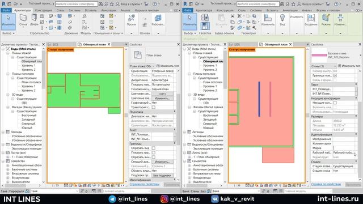The height and width of the screenshot is (204, 363).
Task: Click Изменить... button for Секущий диапазон
Action: click(x=162, y=161)
